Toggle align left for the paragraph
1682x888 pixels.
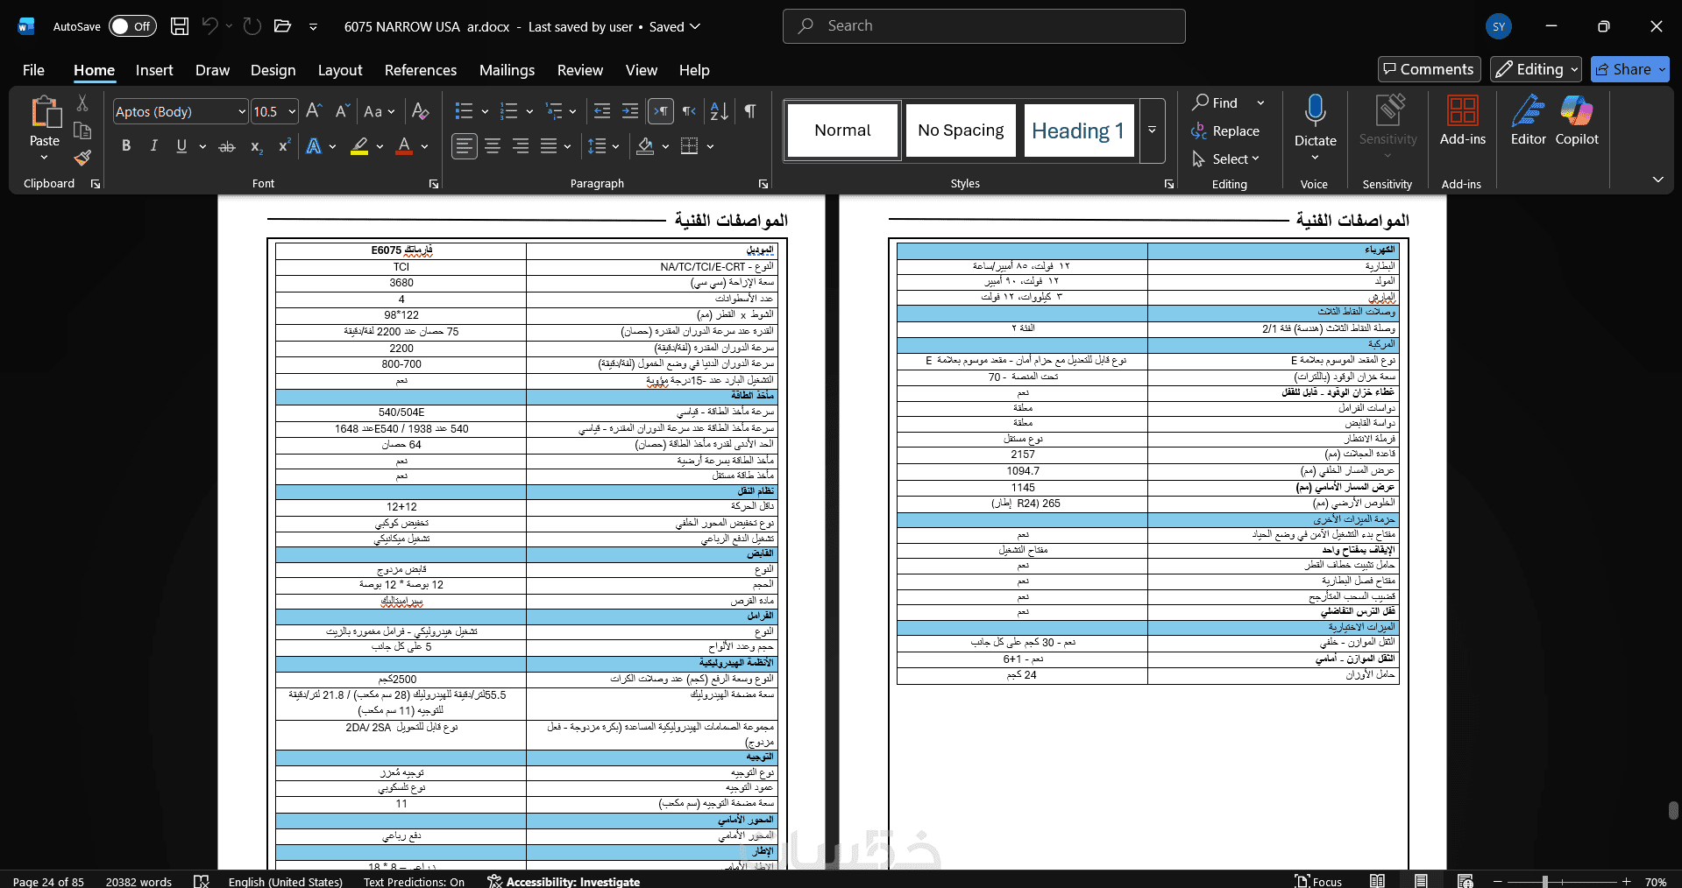click(465, 146)
